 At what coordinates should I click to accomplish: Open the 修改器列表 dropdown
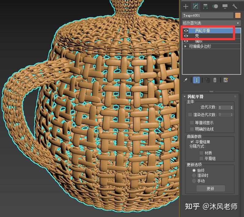211,23
